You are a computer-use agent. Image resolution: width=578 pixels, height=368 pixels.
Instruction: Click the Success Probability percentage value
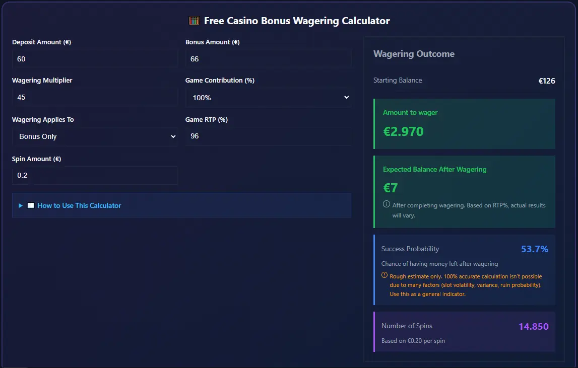click(x=534, y=249)
